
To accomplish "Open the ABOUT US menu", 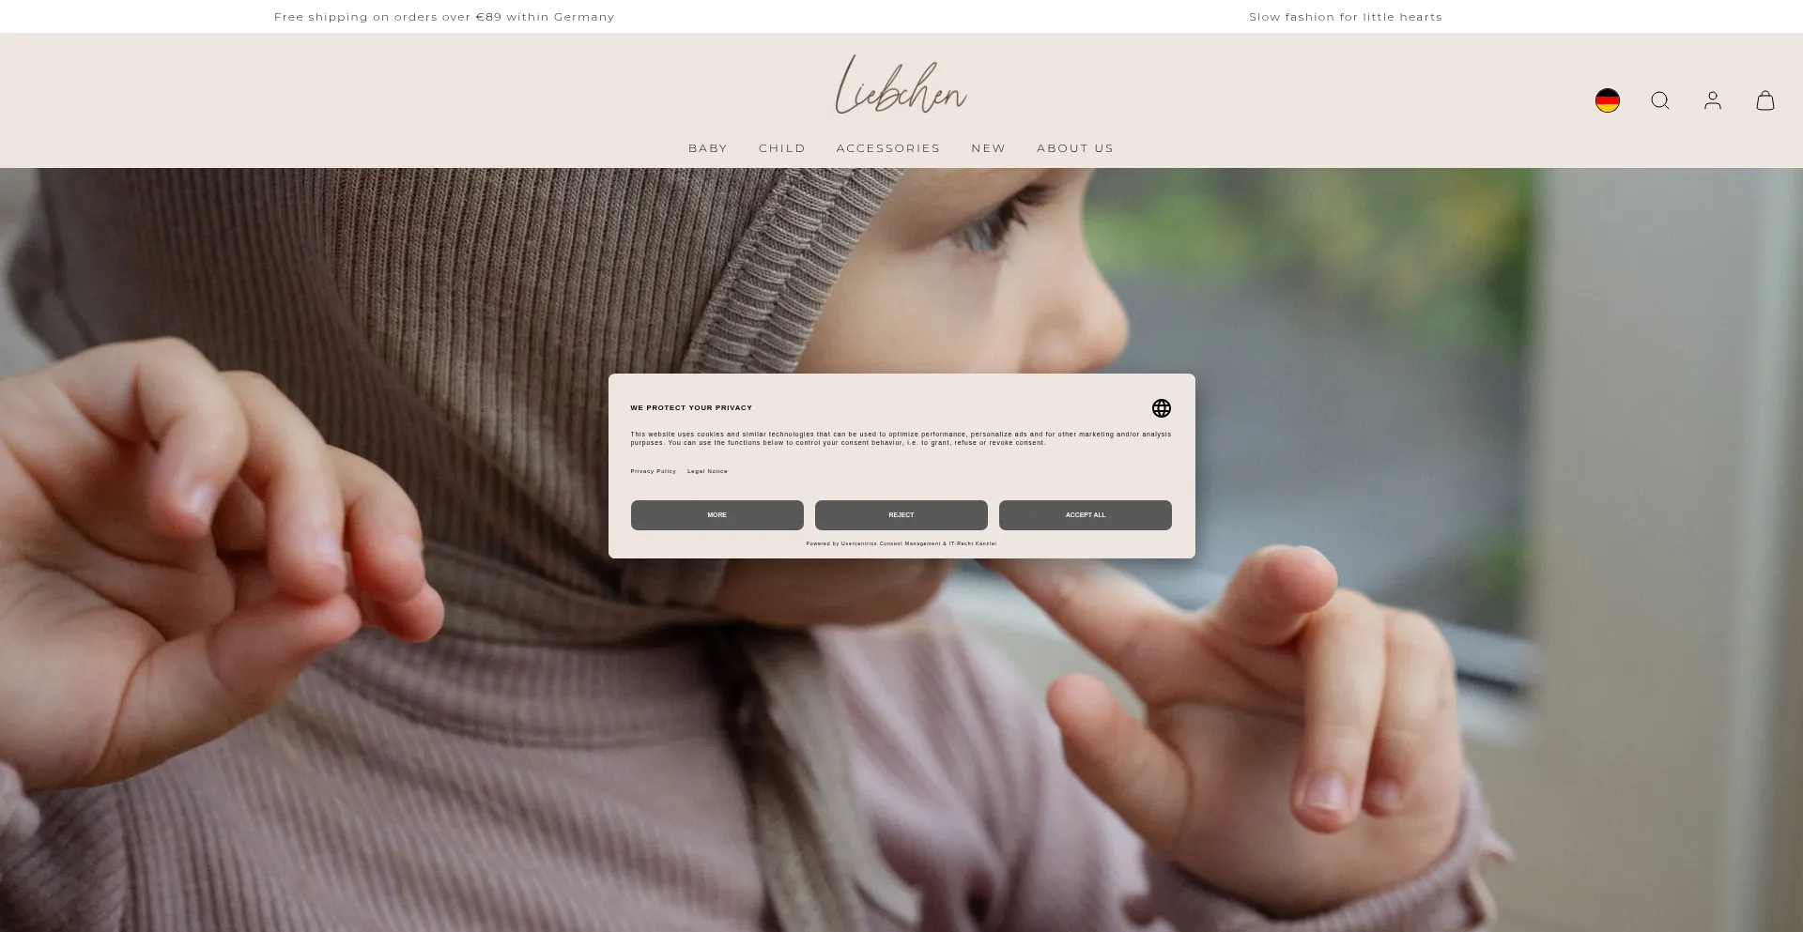I will pos(1074,148).
